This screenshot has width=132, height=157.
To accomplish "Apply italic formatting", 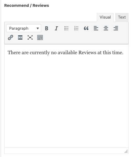I will click(x=56, y=28).
